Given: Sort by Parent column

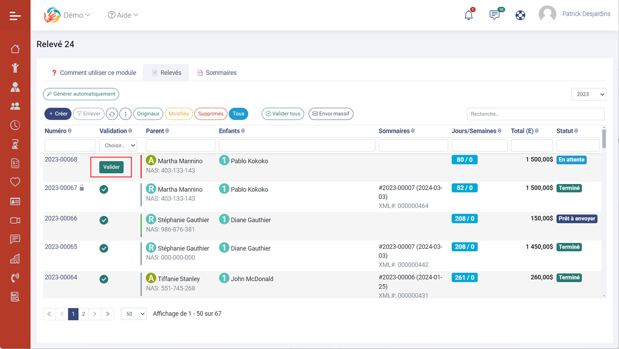Looking at the screenshot, I should [x=157, y=131].
